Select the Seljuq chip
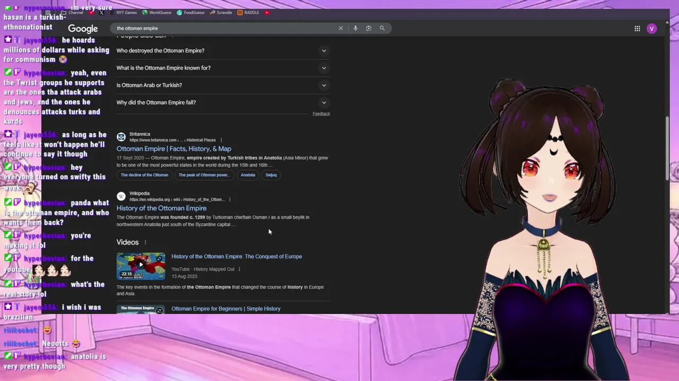Viewport: 679px width, 381px height. pyautogui.click(x=271, y=175)
